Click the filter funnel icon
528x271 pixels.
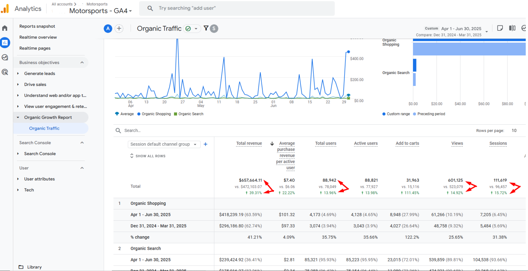point(206,28)
